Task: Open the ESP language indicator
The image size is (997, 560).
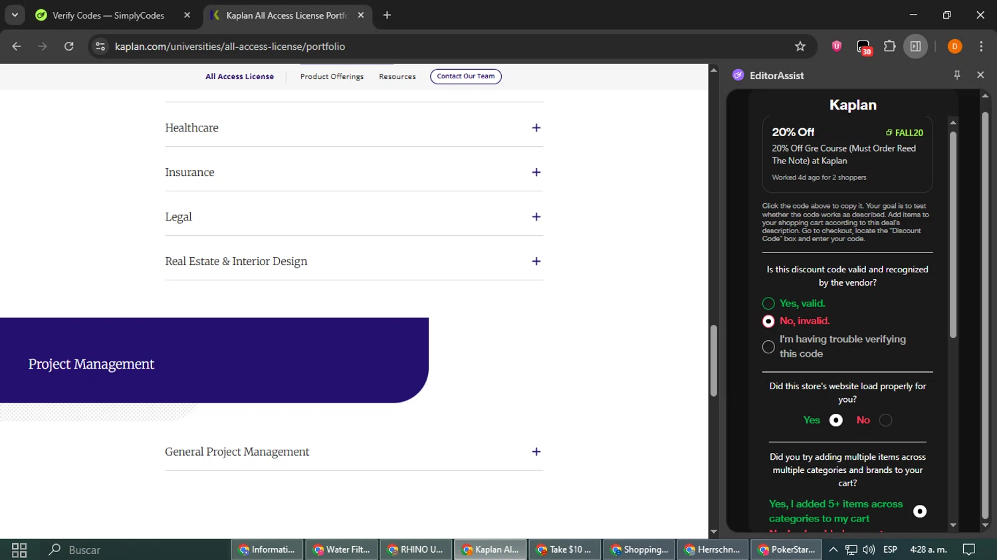Action: tap(890, 549)
